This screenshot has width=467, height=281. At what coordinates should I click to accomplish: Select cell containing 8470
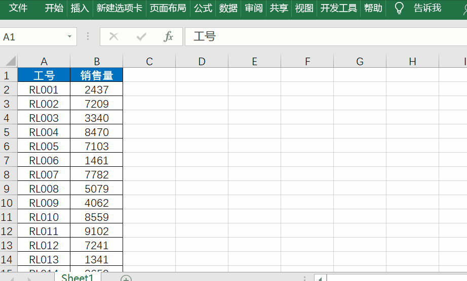(97, 132)
